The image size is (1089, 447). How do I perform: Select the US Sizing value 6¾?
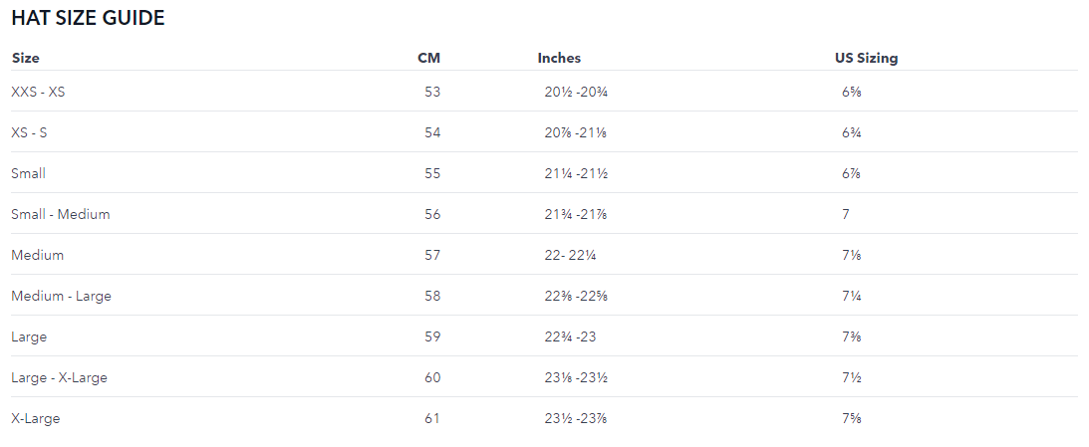coord(851,132)
